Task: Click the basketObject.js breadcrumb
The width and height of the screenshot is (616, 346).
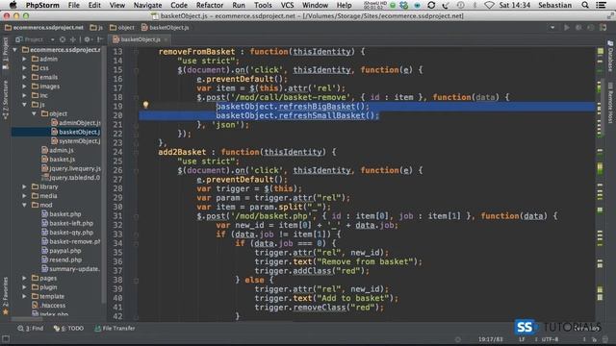Action: 165,28
